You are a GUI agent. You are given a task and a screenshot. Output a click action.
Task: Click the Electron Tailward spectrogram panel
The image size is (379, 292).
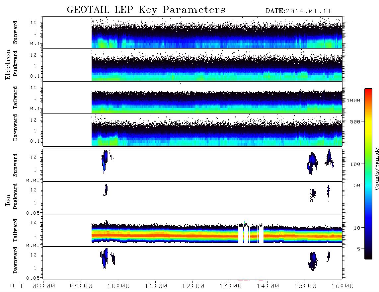[x=192, y=98]
